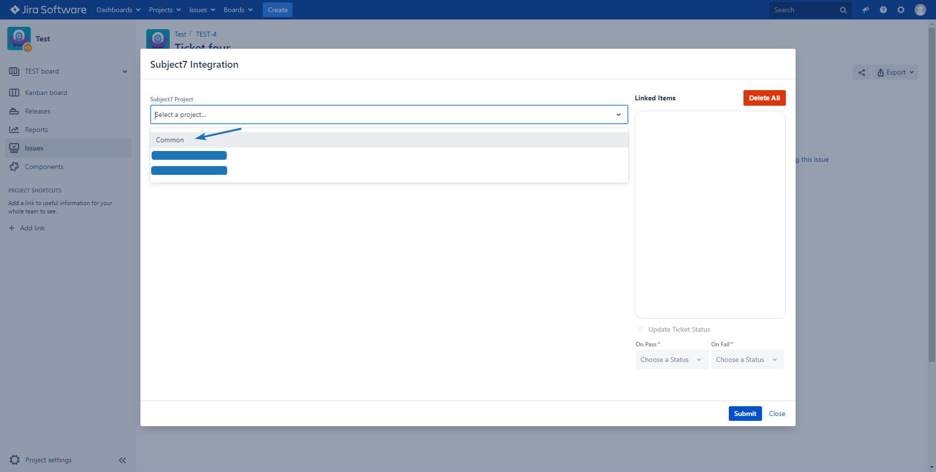
Task: Open the help question mark icon
Action: click(x=883, y=10)
